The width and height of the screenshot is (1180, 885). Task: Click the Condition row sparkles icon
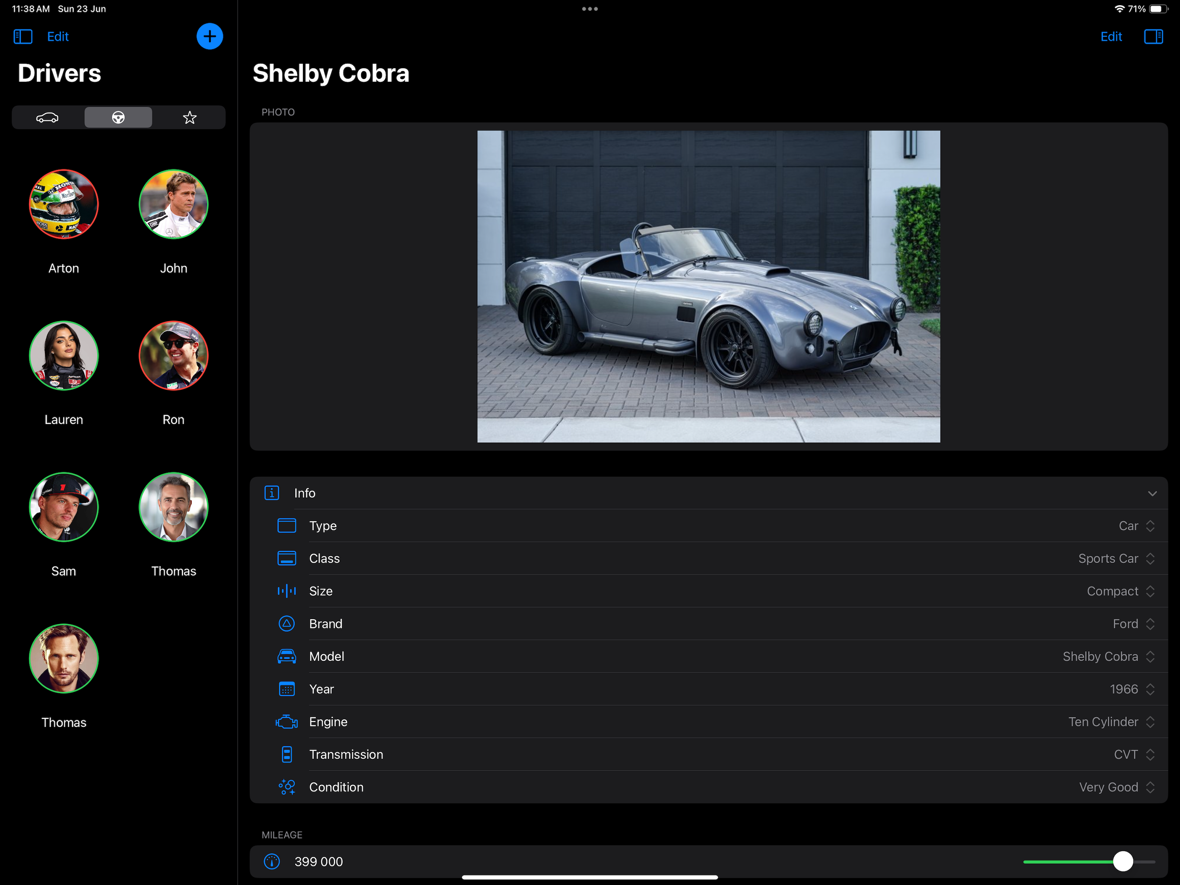click(x=286, y=787)
